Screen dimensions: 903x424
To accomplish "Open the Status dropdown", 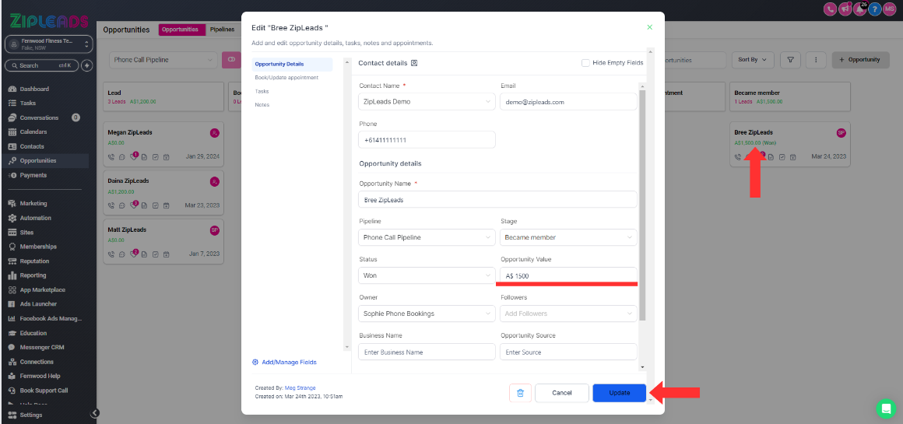I will pyautogui.click(x=427, y=275).
